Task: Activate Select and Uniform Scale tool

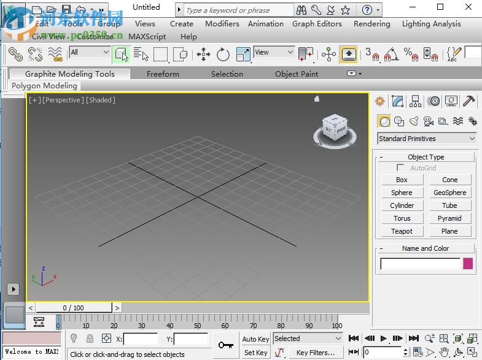Action: coord(243,55)
